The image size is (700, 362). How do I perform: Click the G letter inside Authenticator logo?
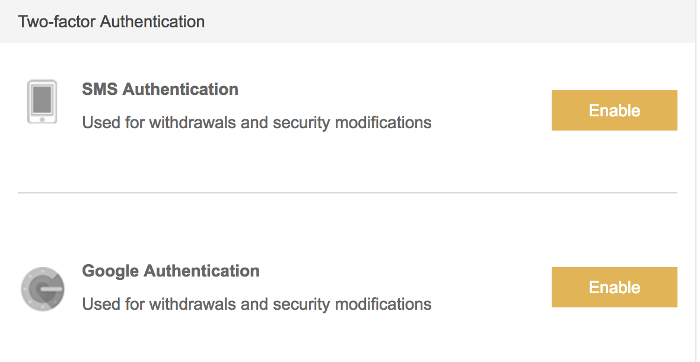click(43, 289)
